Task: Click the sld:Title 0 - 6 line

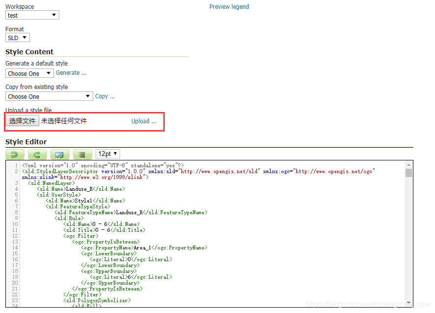Action: pos(104,230)
